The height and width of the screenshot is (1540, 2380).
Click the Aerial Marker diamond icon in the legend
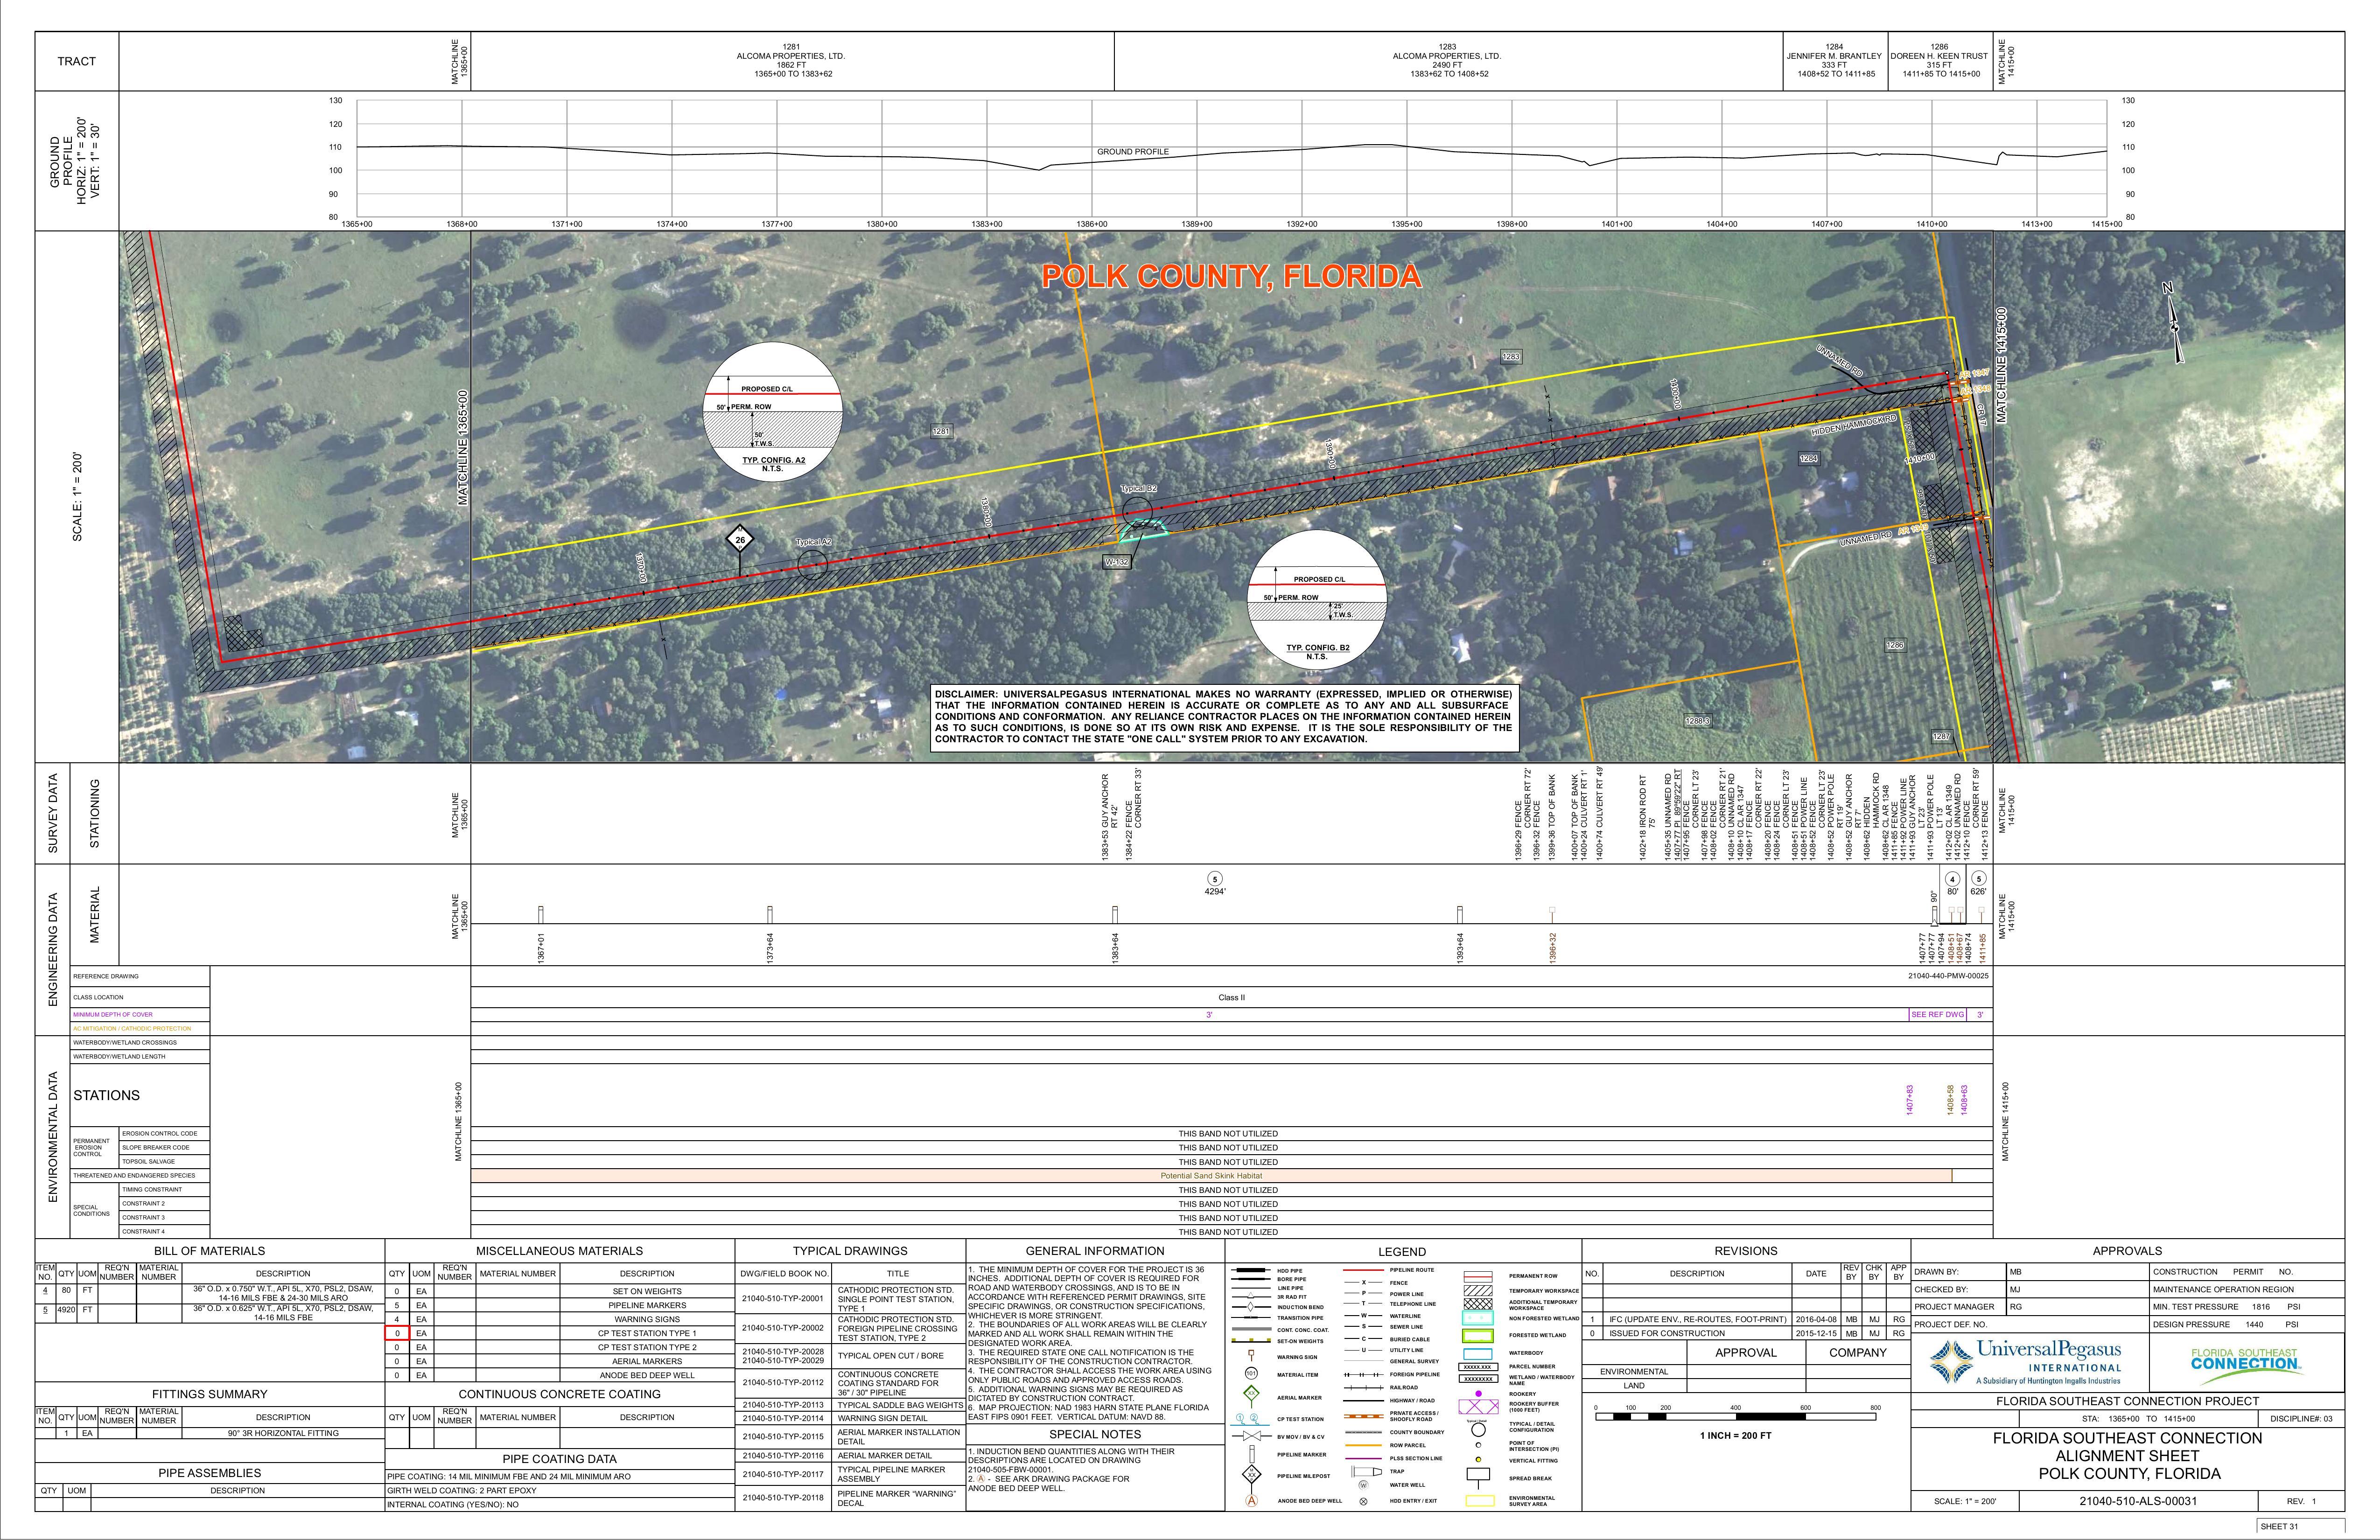[1251, 1393]
